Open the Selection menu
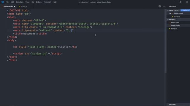 (x=20, y=2)
